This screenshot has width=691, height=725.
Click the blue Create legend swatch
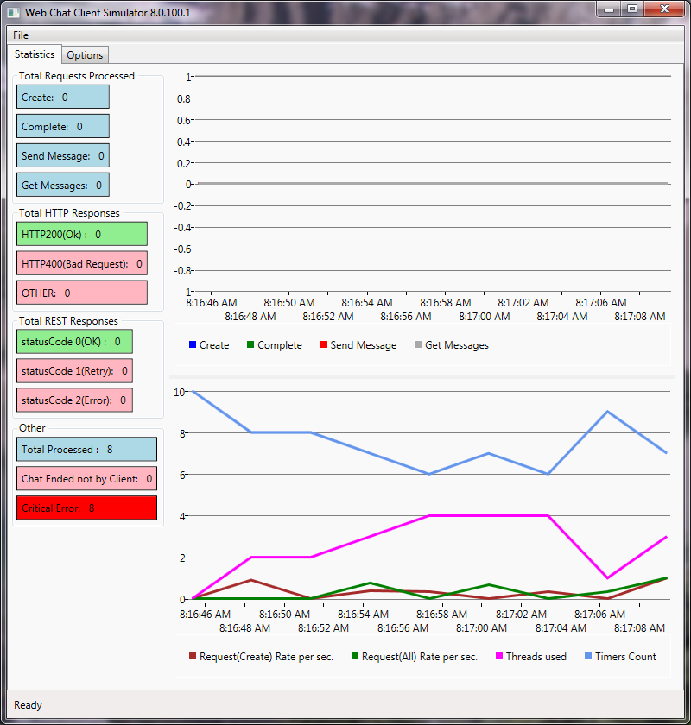pos(192,345)
